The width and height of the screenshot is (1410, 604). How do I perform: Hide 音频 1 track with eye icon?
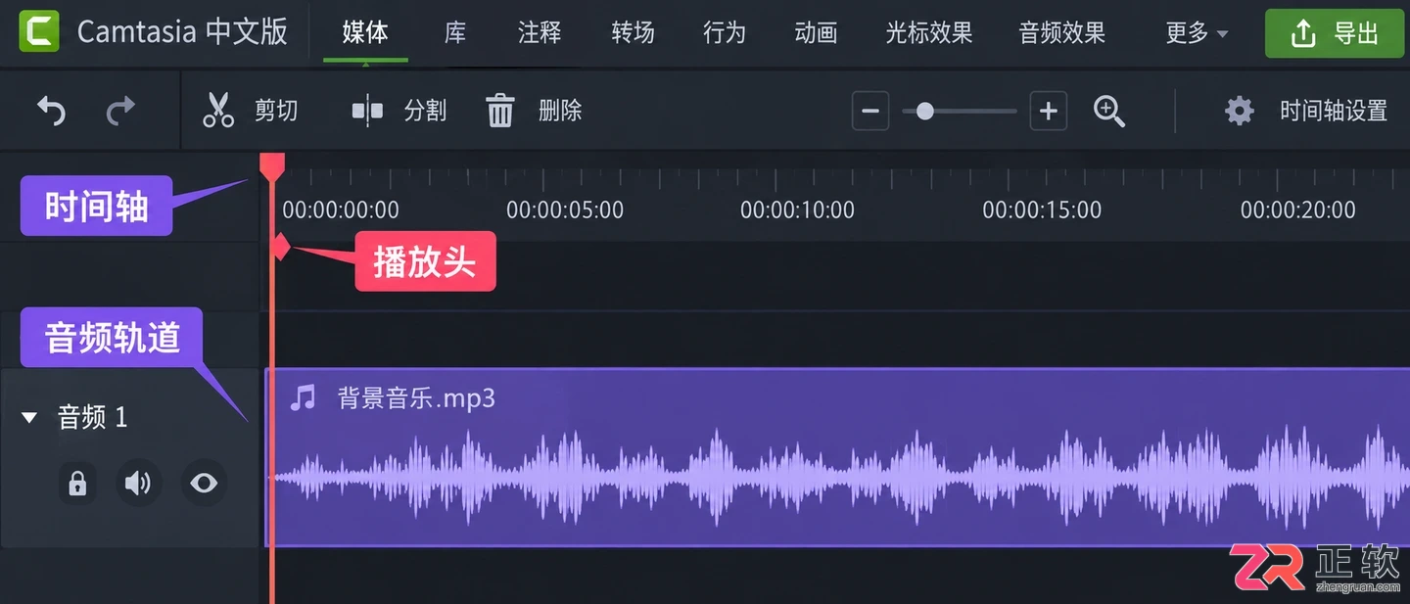coord(204,483)
